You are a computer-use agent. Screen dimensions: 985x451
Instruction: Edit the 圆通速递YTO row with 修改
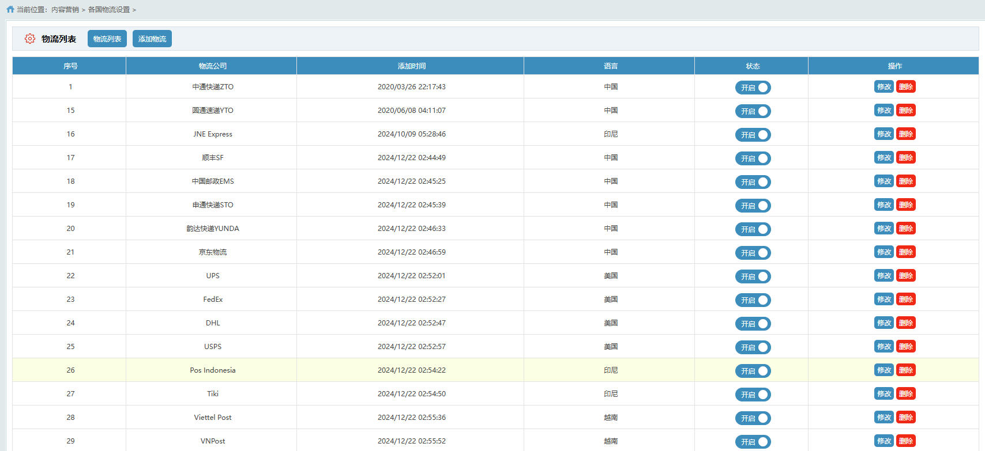tap(884, 111)
